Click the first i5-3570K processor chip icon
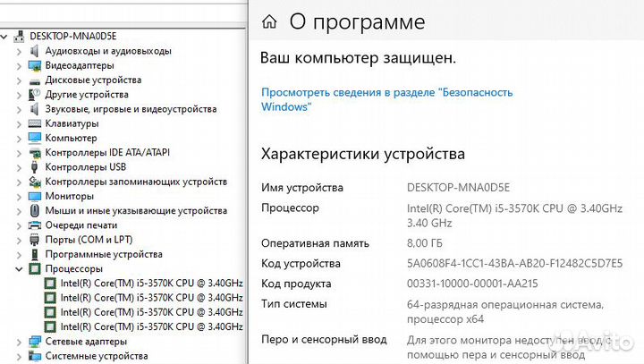The image size is (644, 364). tap(50, 284)
